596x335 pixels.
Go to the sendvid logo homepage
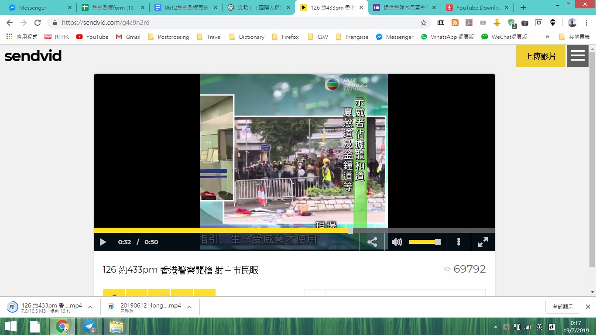click(x=33, y=56)
